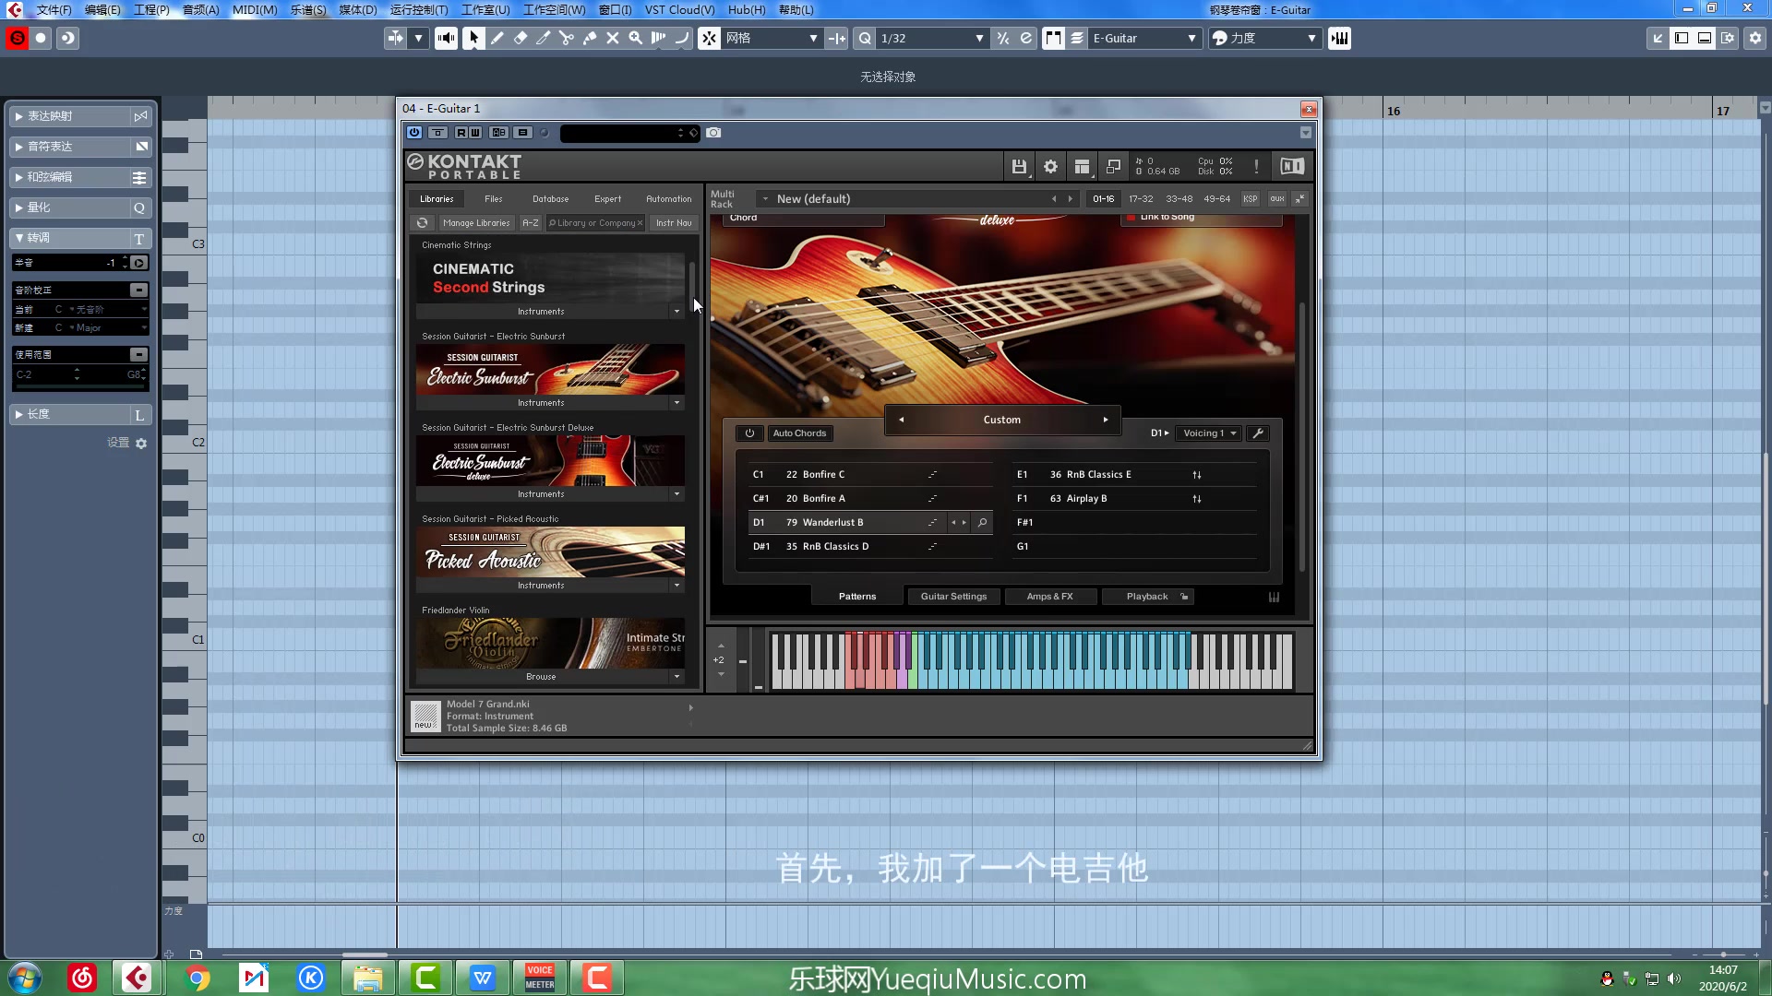Select the Zoom magnifier tool
This screenshot has width=1772, height=996.
point(635,38)
